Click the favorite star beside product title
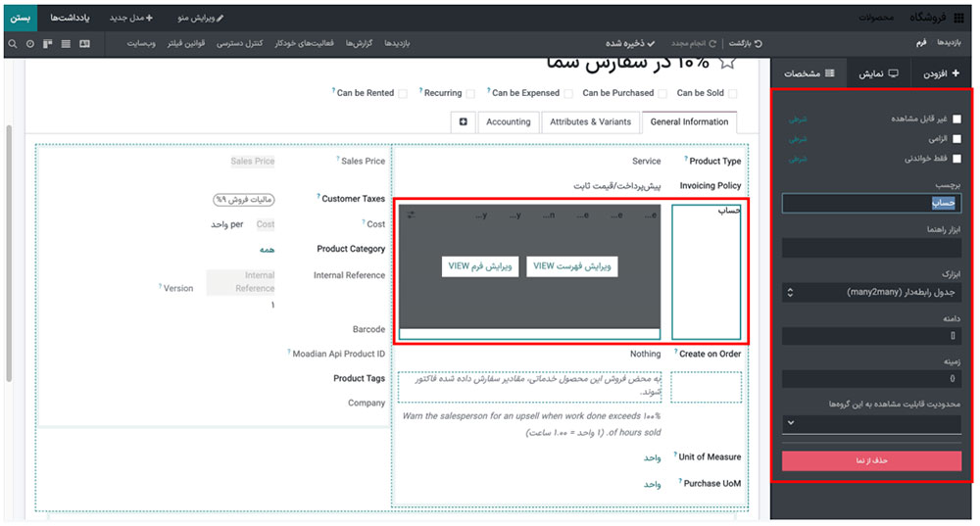Image resolution: width=980 pixels, height=526 pixels. pyautogui.click(x=726, y=62)
